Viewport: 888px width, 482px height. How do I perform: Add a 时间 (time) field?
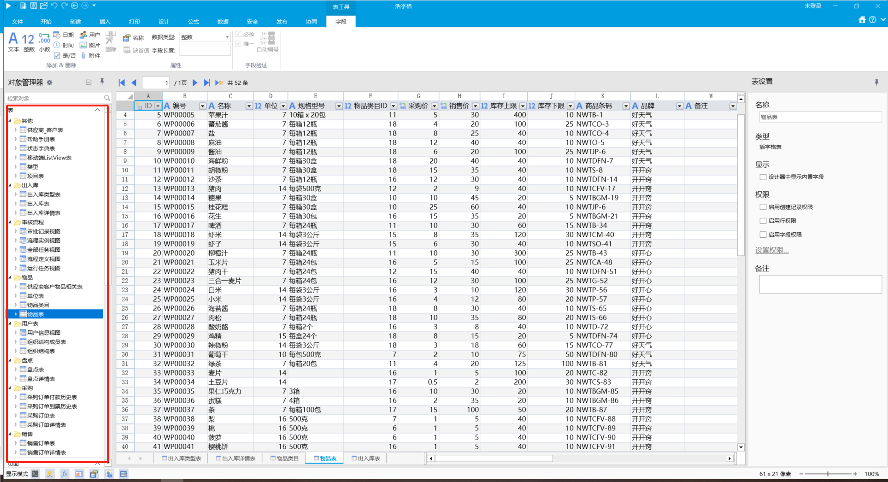tap(64, 45)
